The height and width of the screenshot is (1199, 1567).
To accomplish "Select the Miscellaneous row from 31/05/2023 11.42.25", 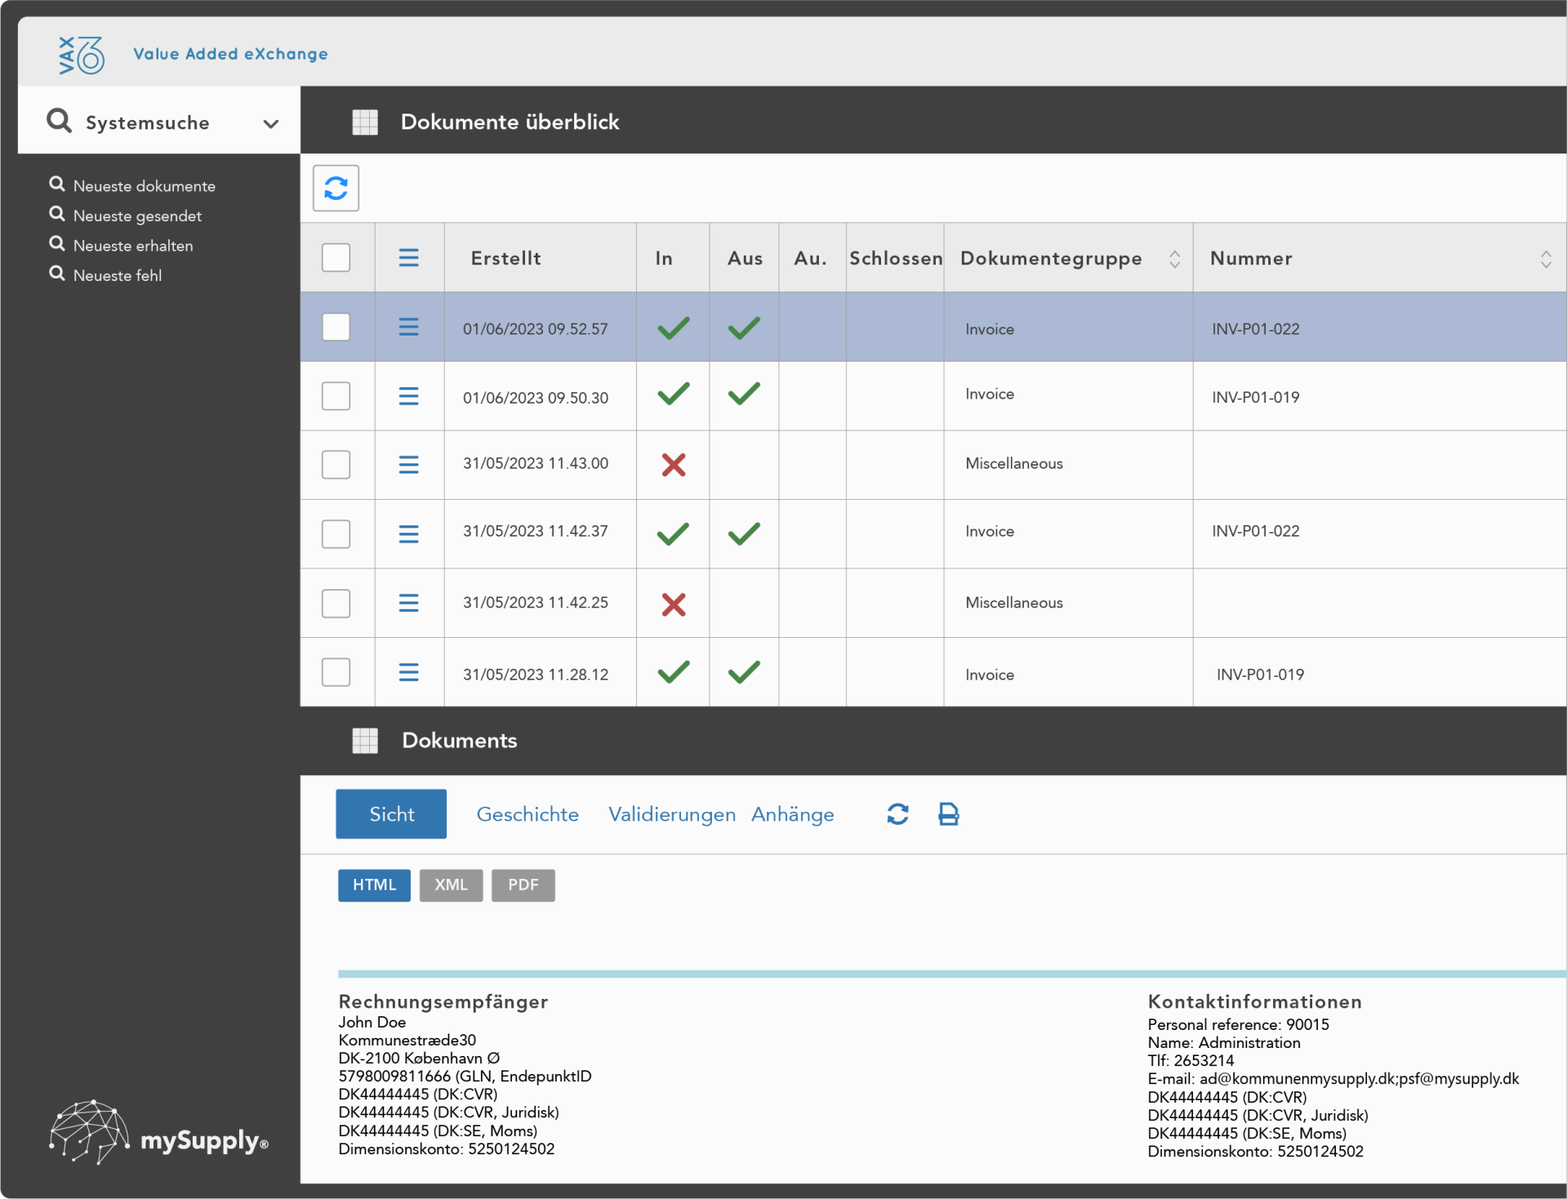I will click(x=1013, y=603).
